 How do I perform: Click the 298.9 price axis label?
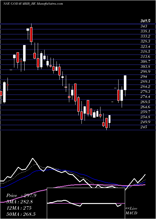click(x=145, y=72)
